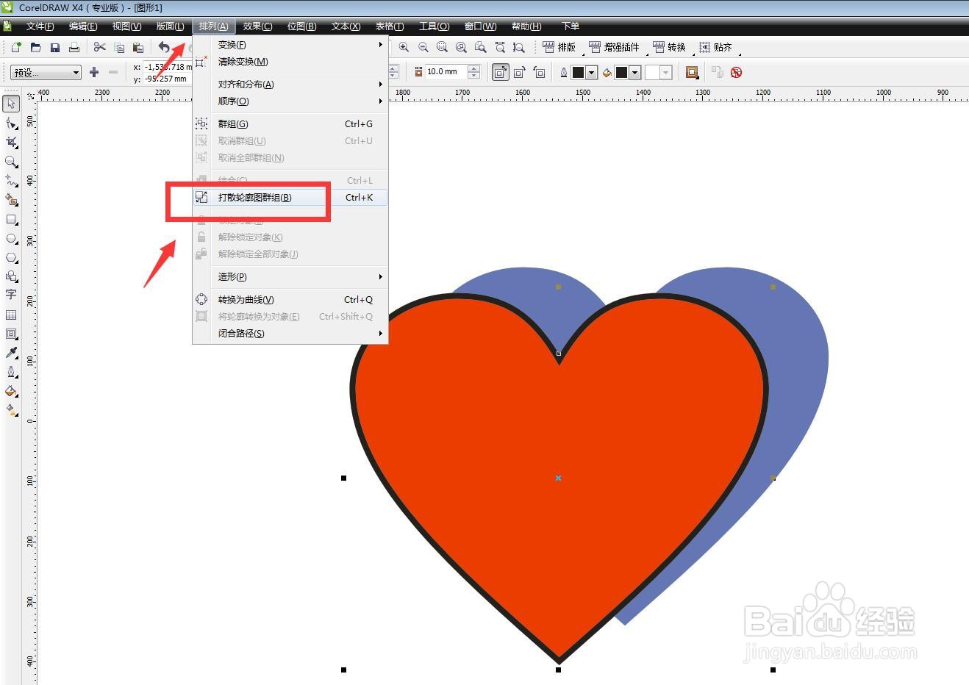The image size is (969, 685).
Task: Expand the 变换 submenu
Action: tap(290, 45)
